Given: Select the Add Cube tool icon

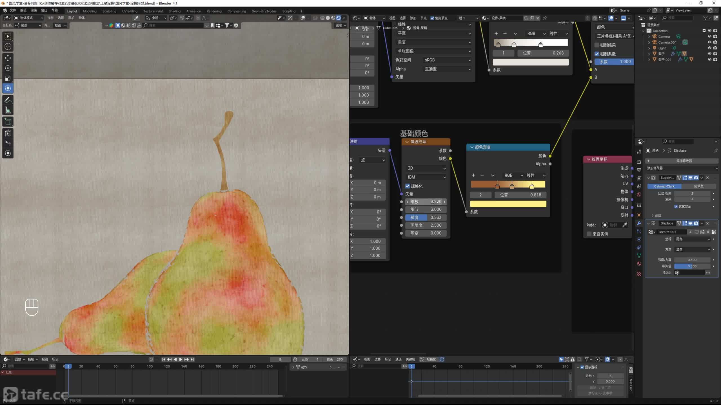Looking at the screenshot, I should click(x=8, y=122).
